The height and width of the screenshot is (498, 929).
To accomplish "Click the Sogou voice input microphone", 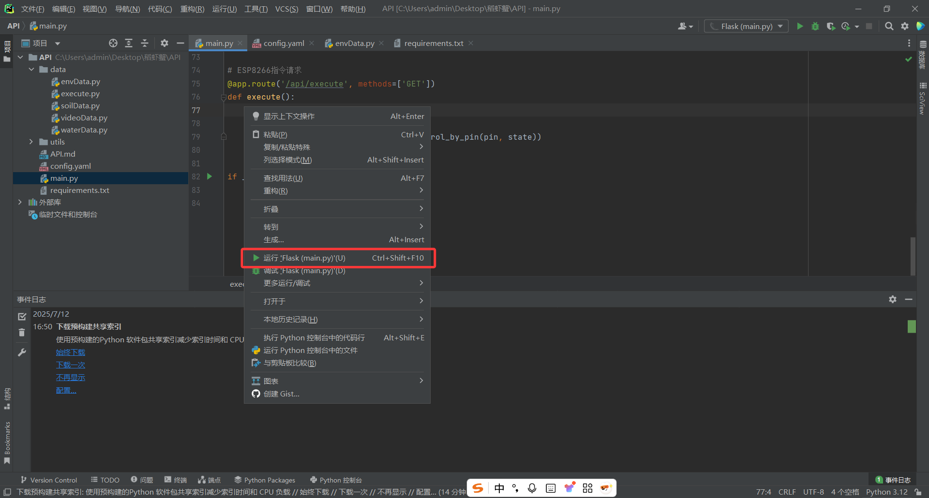I will (x=532, y=488).
